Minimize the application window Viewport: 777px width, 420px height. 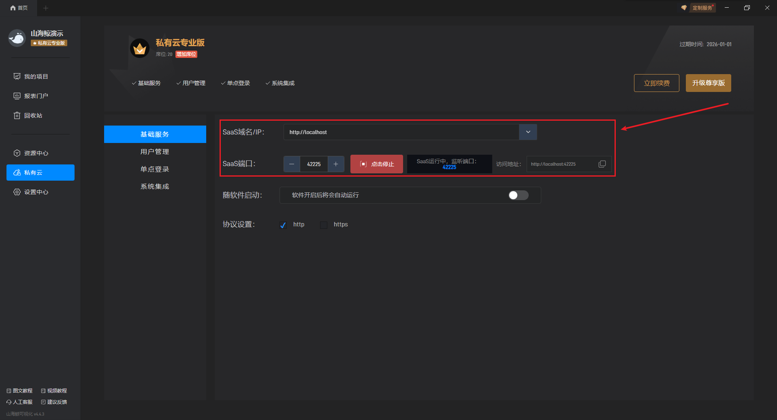pos(727,8)
